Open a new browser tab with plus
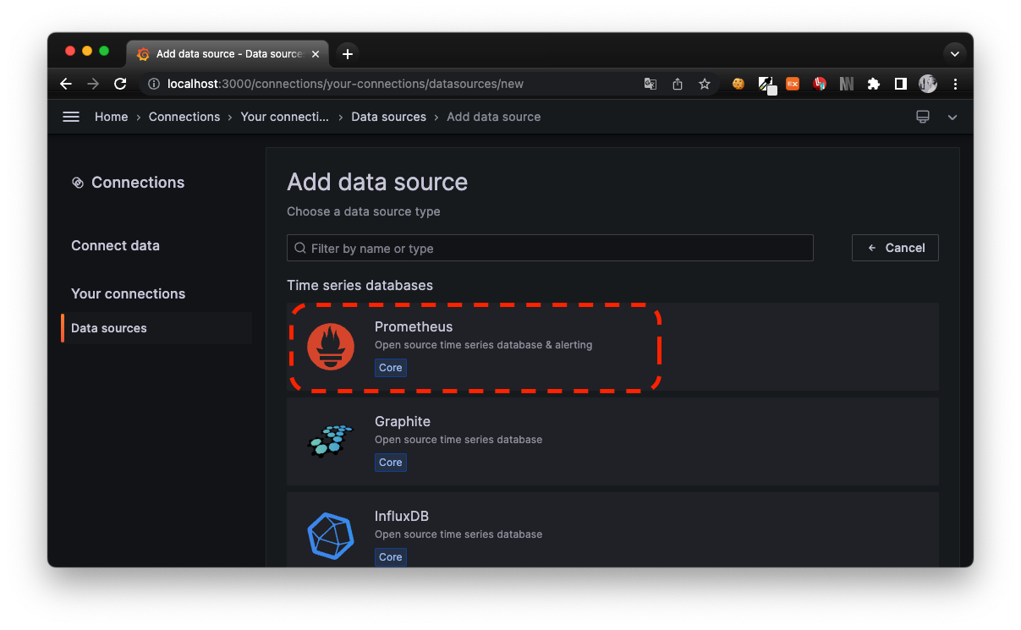Image resolution: width=1021 pixels, height=630 pixels. pyautogui.click(x=348, y=53)
